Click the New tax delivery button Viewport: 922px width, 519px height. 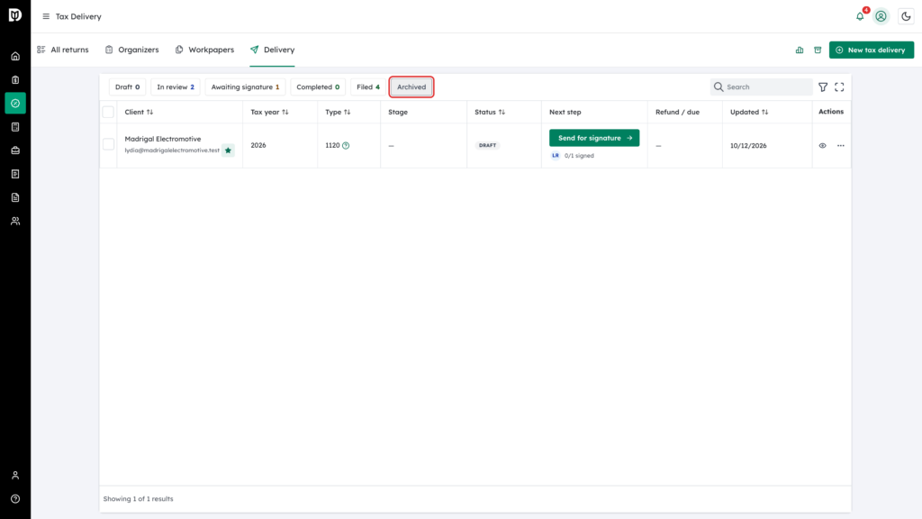point(872,50)
